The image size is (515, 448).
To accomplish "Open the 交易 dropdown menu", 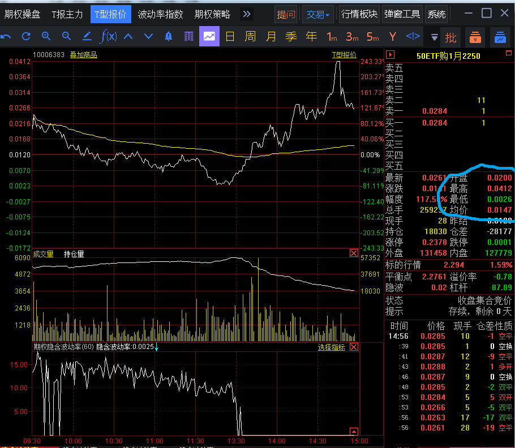I will coord(318,14).
